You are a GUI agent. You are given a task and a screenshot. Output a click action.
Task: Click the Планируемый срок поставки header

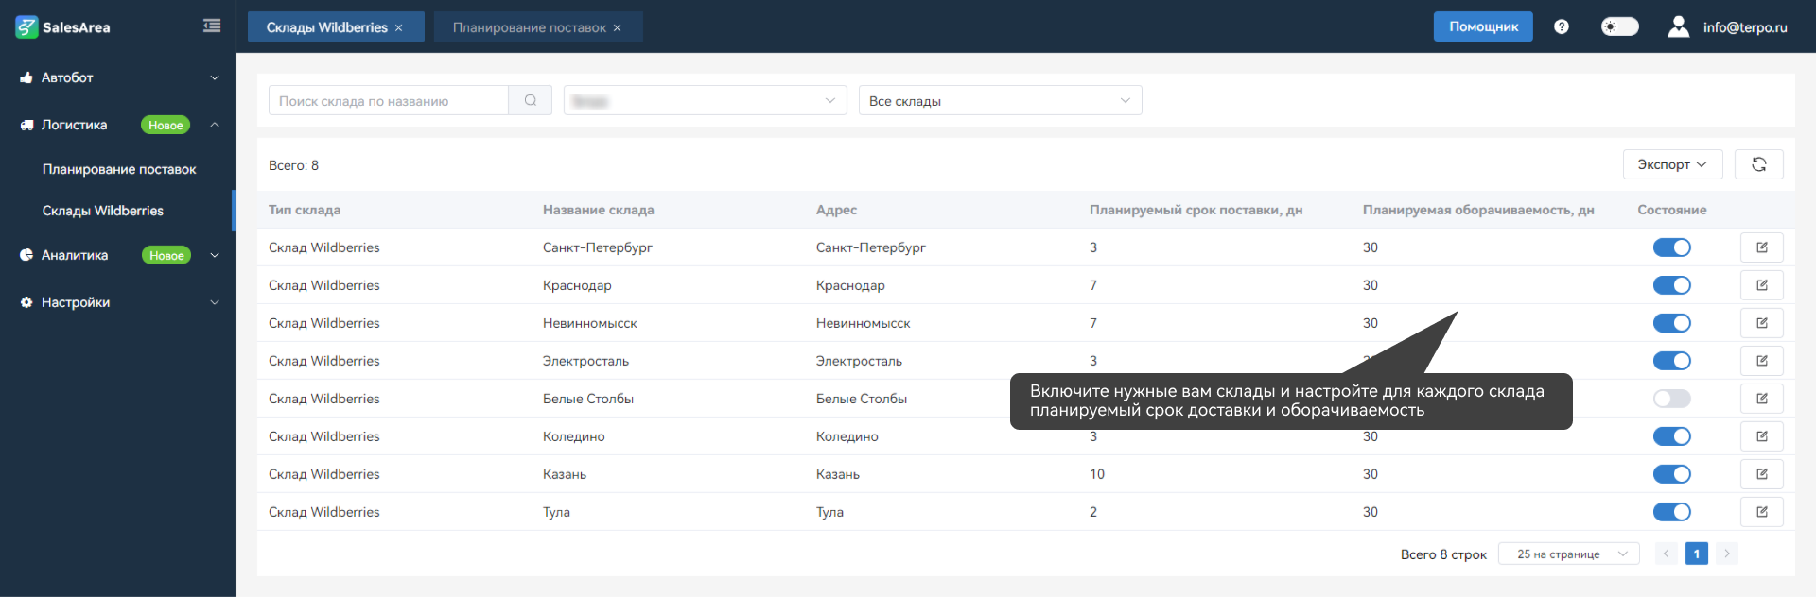click(x=1196, y=210)
